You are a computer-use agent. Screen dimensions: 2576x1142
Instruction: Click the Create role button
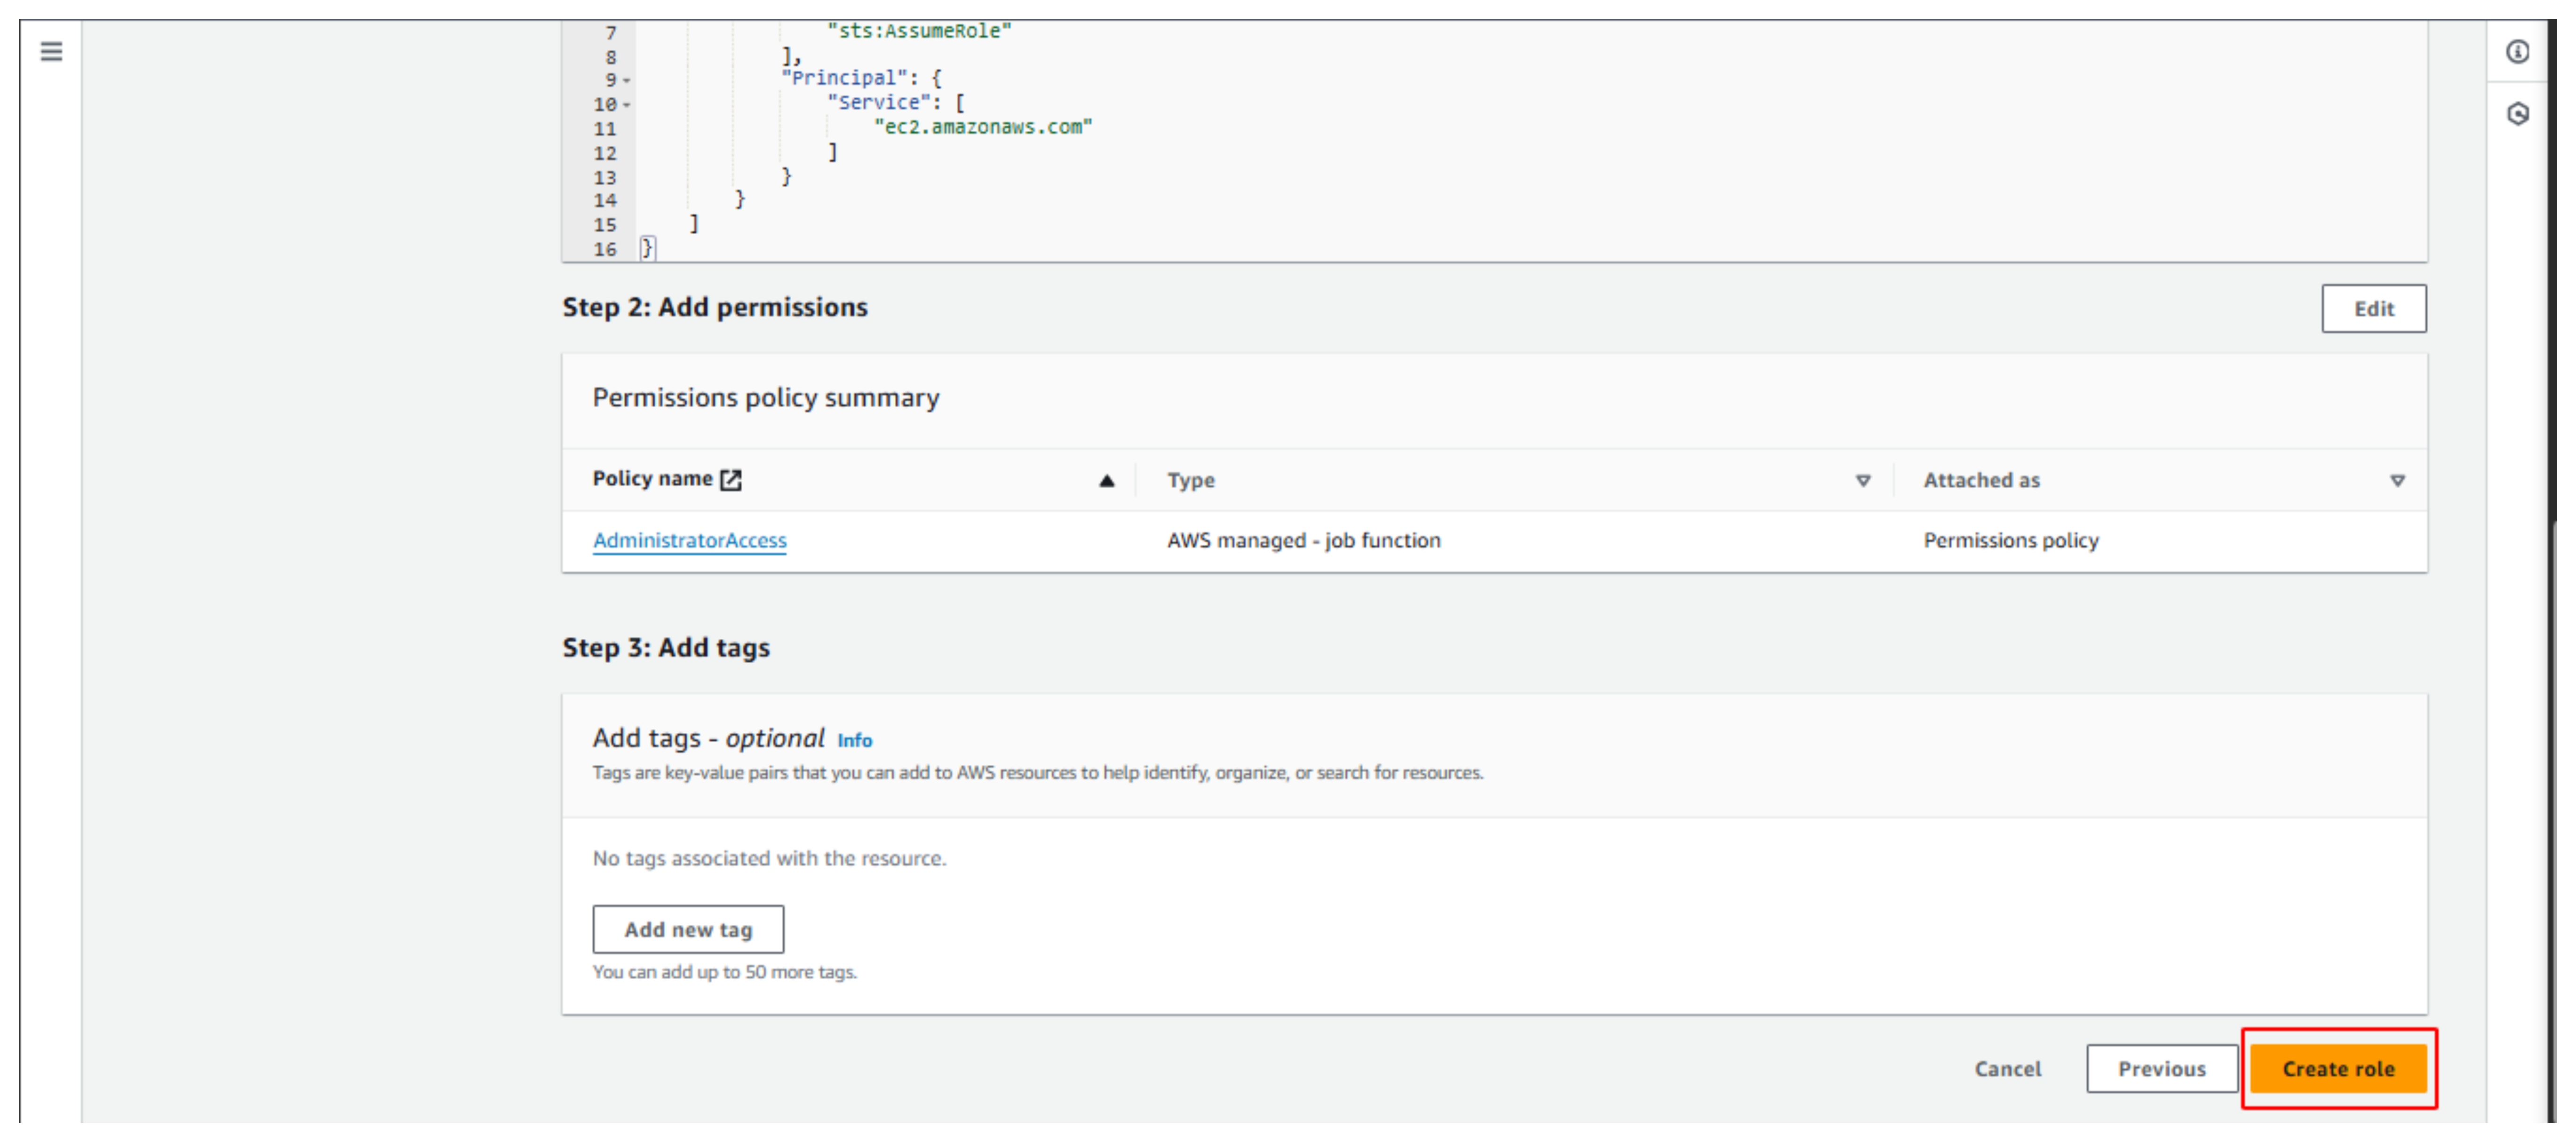point(2338,1069)
